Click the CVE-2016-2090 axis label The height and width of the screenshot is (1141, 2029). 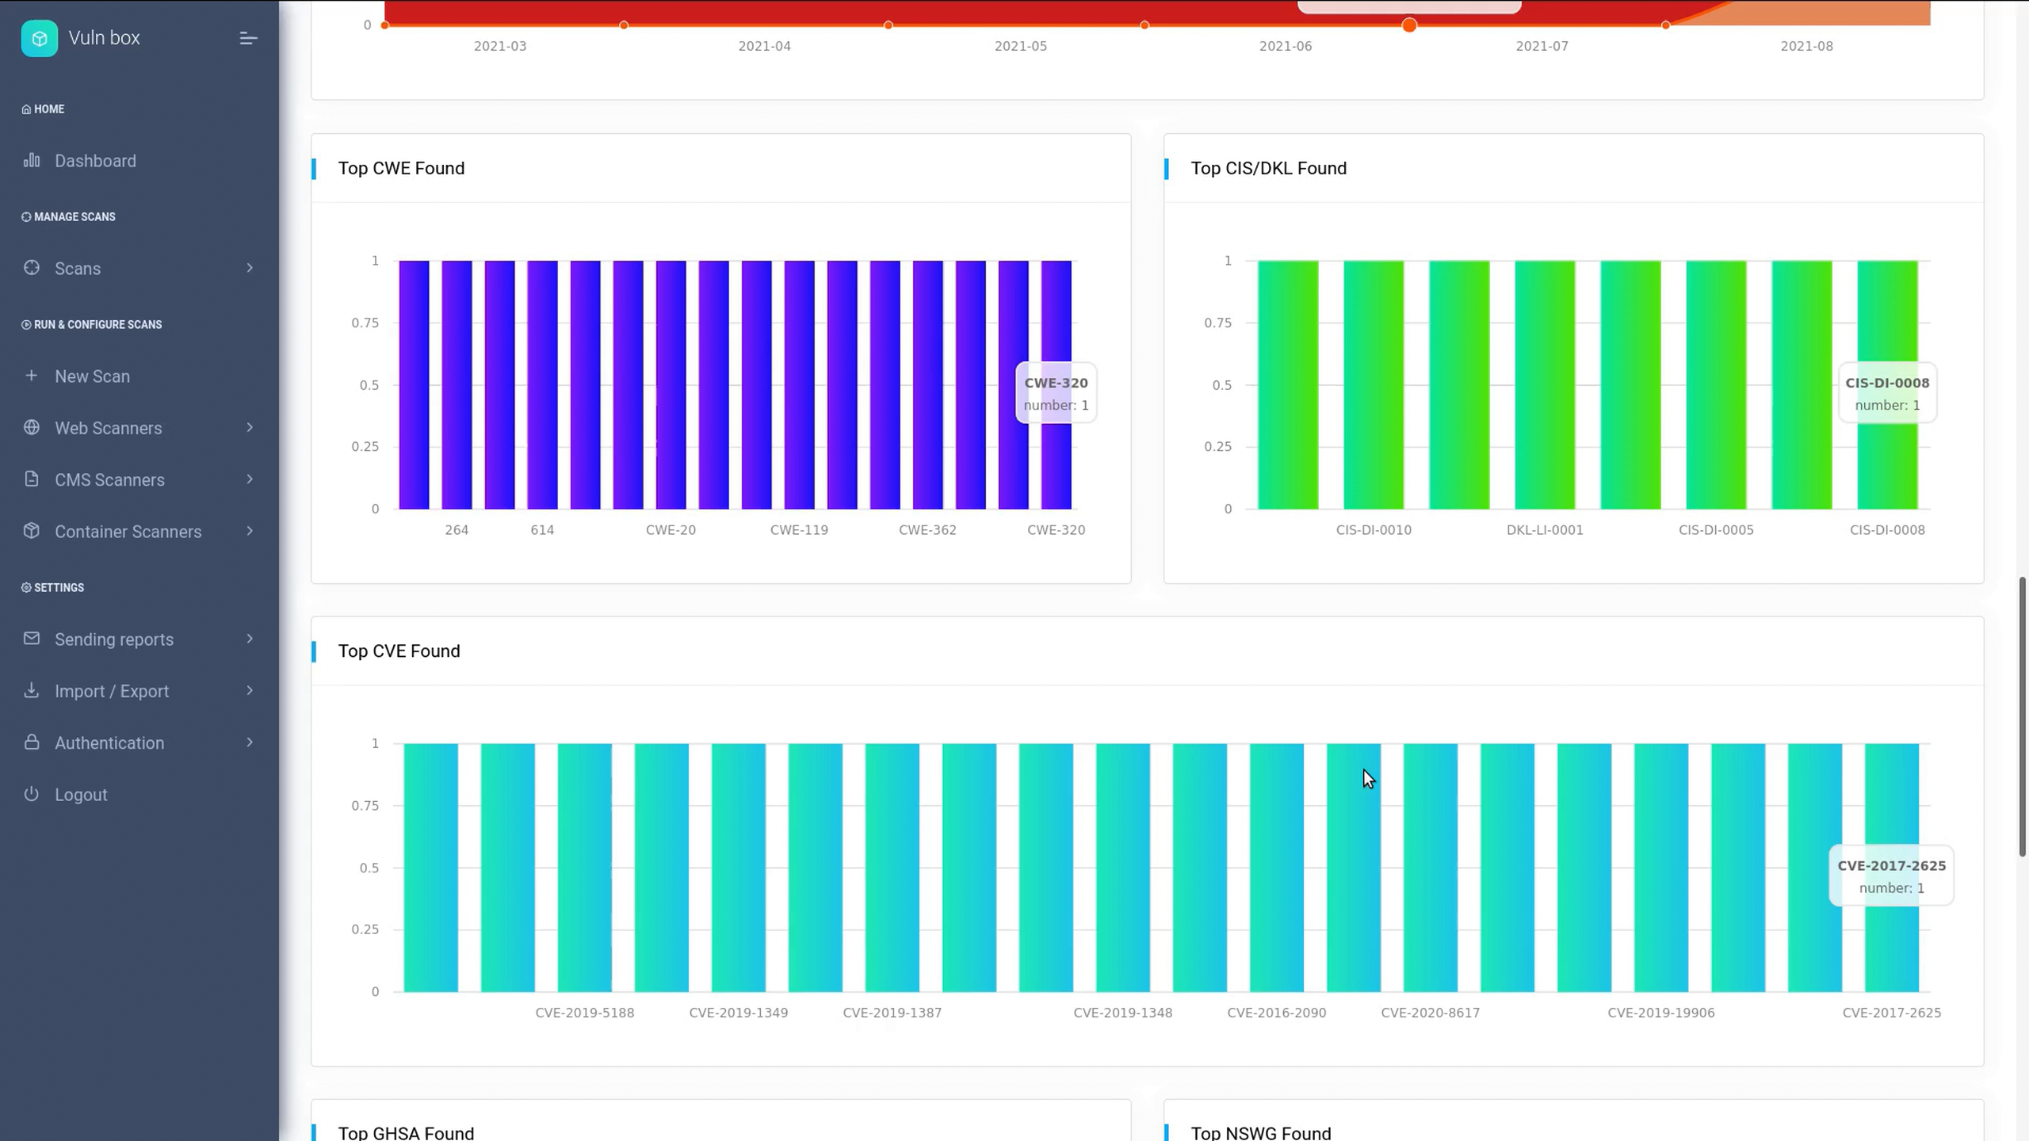pyautogui.click(x=1277, y=1012)
